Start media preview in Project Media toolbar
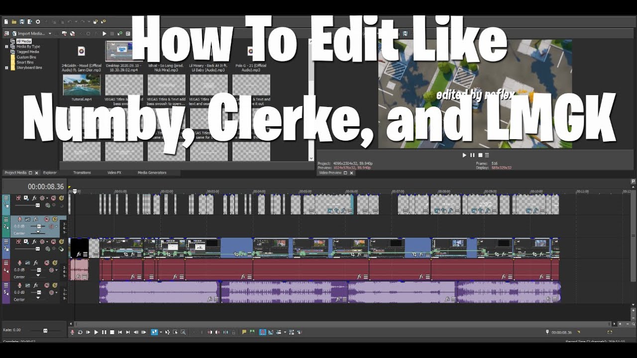Screen dimensions: 637x358 [x=105, y=34]
